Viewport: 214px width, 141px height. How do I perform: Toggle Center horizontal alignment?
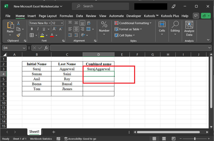point(76,29)
